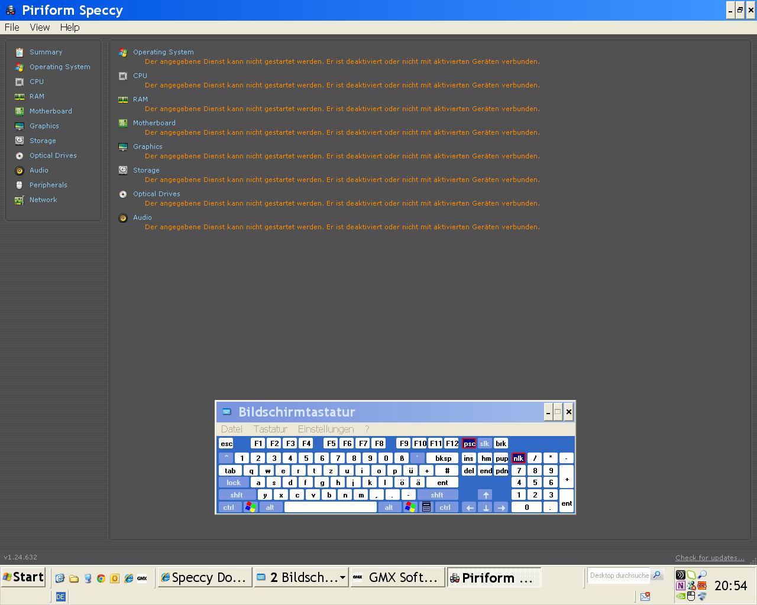Open the File menu in Speccy

(12, 27)
